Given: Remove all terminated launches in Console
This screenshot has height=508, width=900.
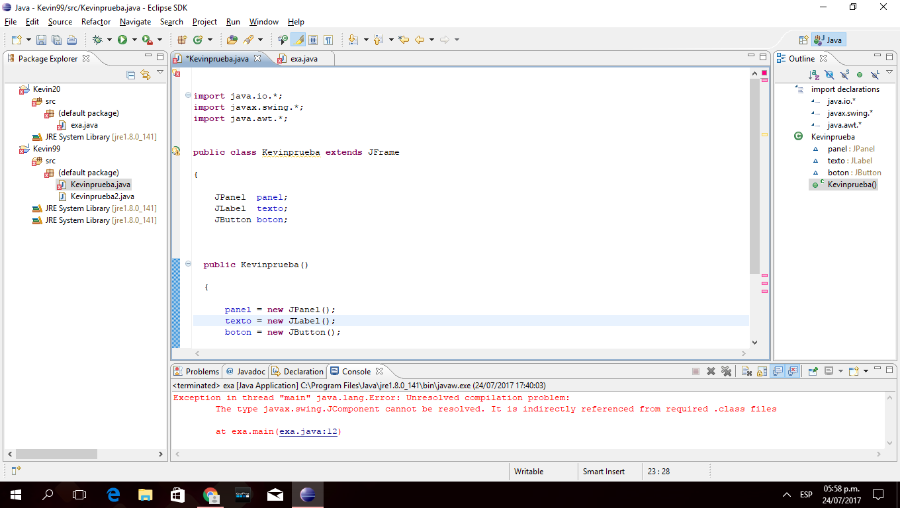Looking at the screenshot, I should (x=726, y=371).
